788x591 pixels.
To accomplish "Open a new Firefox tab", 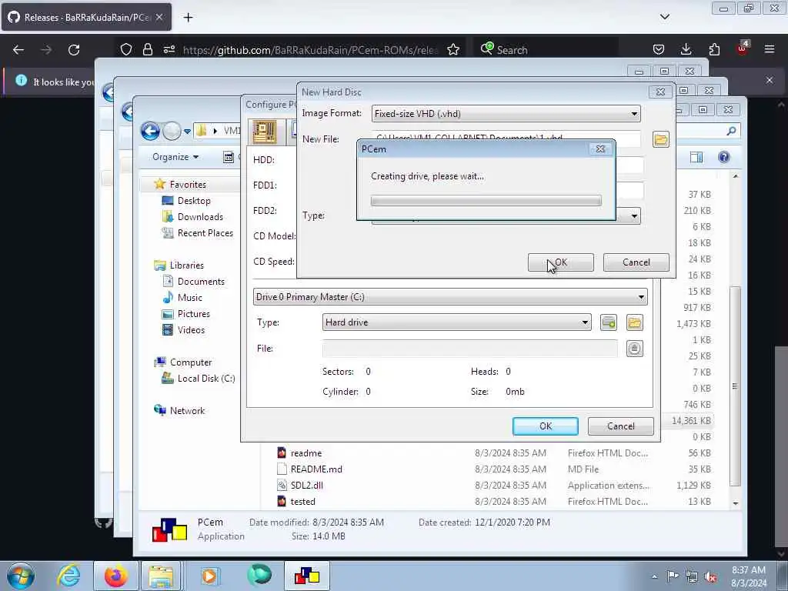I will pos(188,18).
